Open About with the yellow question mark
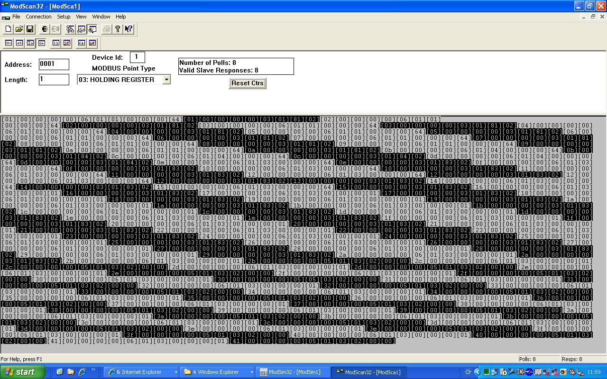The height and width of the screenshot is (379, 607). point(118,29)
